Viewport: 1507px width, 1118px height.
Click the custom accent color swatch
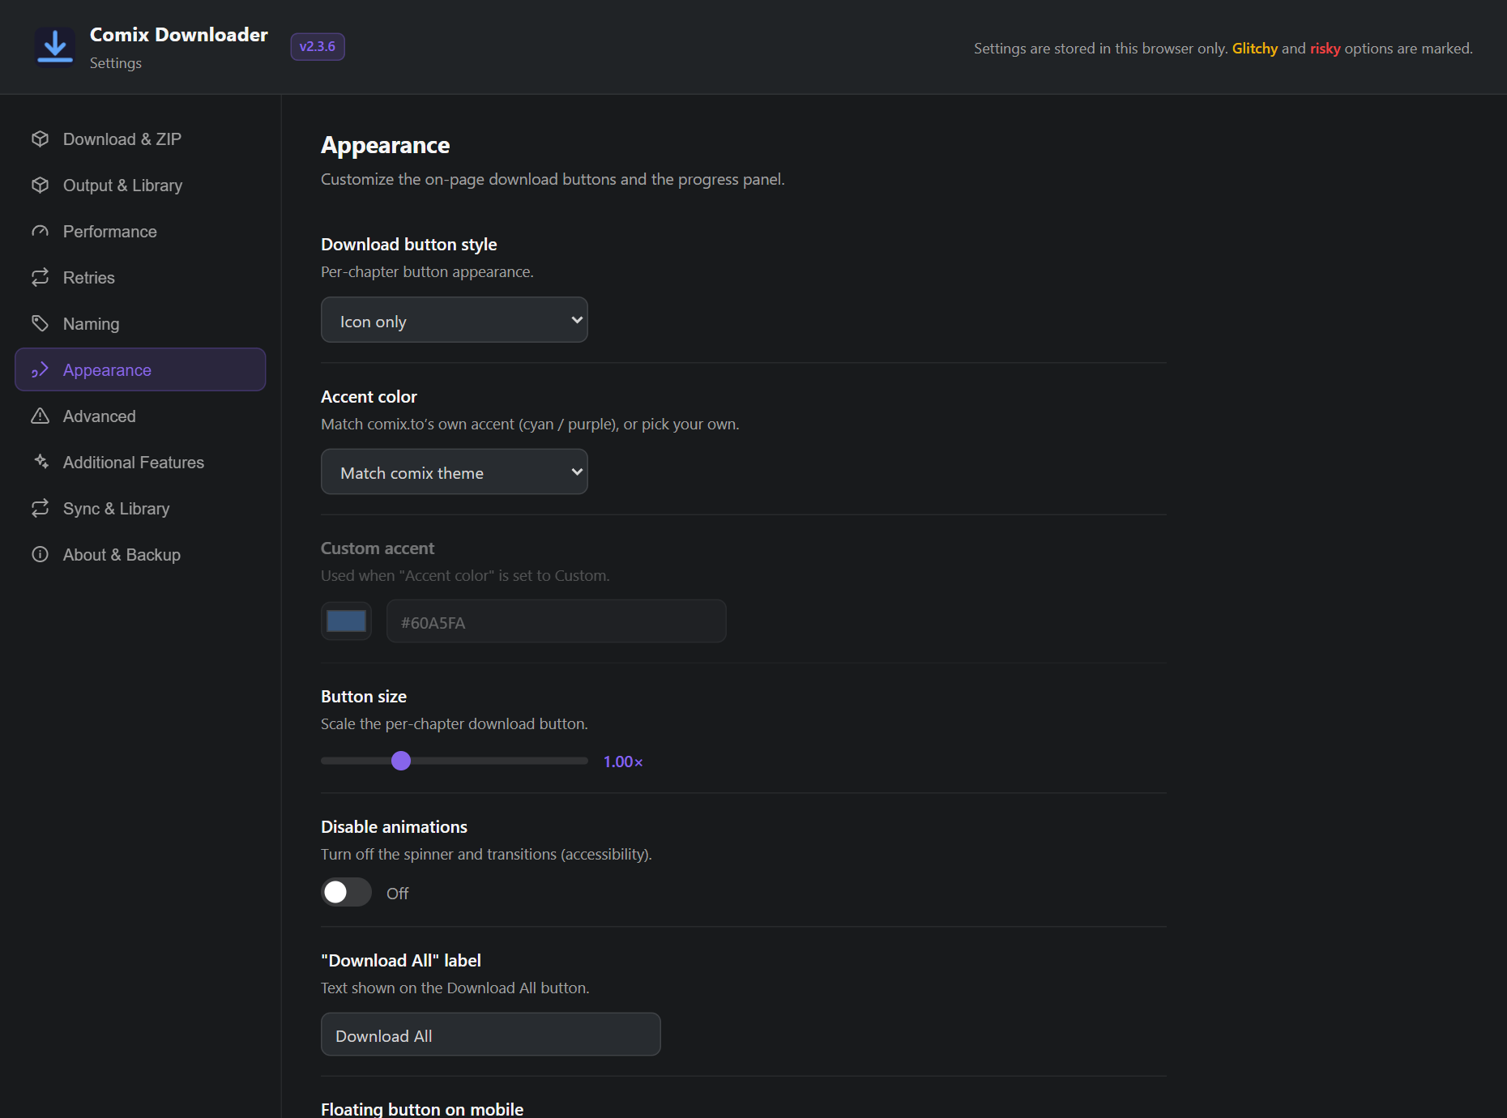point(346,621)
